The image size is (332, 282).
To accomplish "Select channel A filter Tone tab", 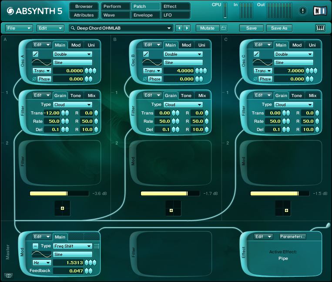I will point(76,95).
